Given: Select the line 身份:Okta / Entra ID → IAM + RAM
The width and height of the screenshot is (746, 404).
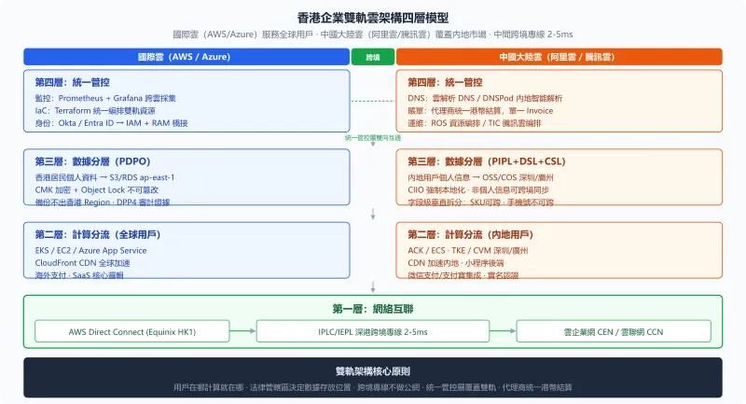Looking at the screenshot, I should 111,123.
